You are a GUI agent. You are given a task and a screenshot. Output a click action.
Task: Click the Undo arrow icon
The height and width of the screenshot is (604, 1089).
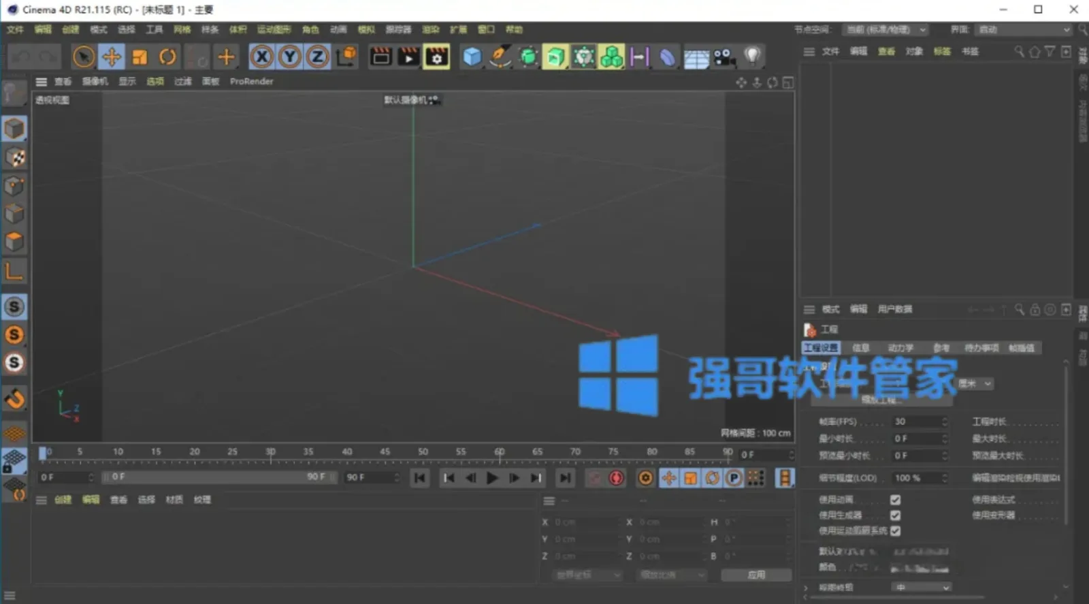(22, 57)
